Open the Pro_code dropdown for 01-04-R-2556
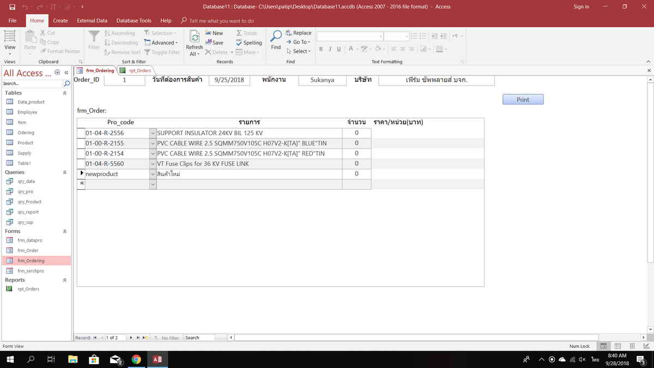The height and width of the screenshot is (368, 654). click(153, 133)
